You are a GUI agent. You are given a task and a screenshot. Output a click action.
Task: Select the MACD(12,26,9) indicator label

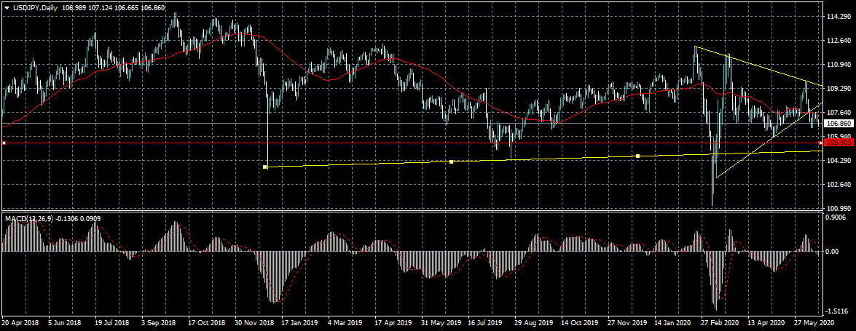[x=28, y=219]
